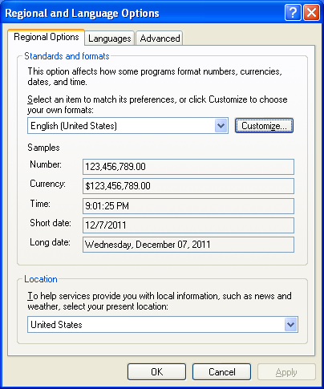
Task: Click the Customize... button
Action: click(x=264, y=125)
